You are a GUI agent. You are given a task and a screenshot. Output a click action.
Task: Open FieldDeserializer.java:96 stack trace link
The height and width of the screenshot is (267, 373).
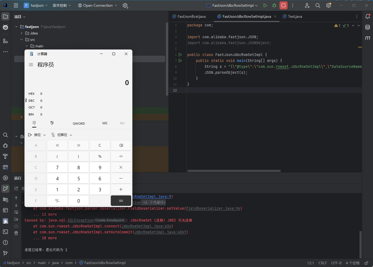pyautogui.click(x=213, y=209)
